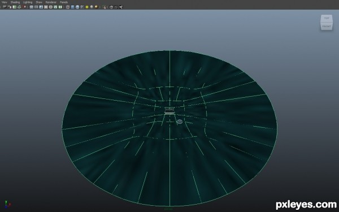Click the yellow use-all-lights sphere

pyautogui.click(x=87, y=7)
